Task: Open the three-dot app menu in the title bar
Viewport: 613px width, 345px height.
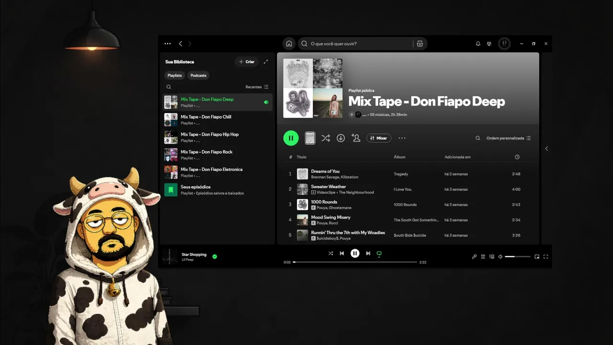Action: tap(168, 44)
